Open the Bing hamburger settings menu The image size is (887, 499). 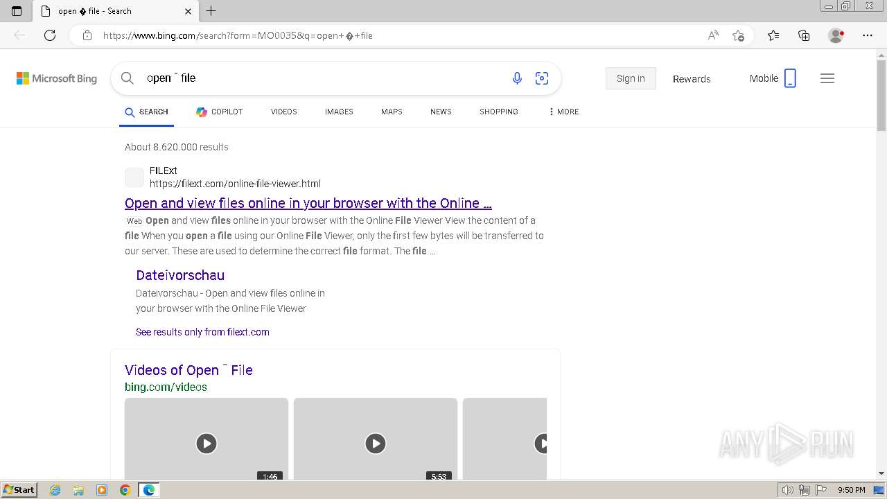tap(827, 78)
